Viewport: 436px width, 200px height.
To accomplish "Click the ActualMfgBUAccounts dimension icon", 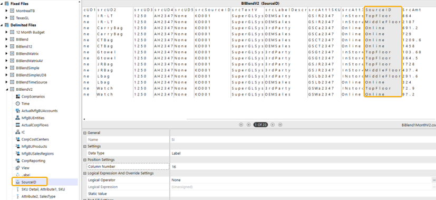I will (18, 111).
